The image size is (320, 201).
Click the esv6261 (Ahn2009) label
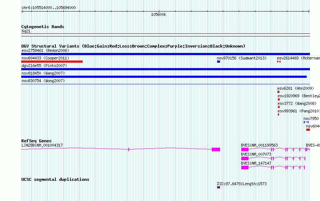tap(296, 88)
